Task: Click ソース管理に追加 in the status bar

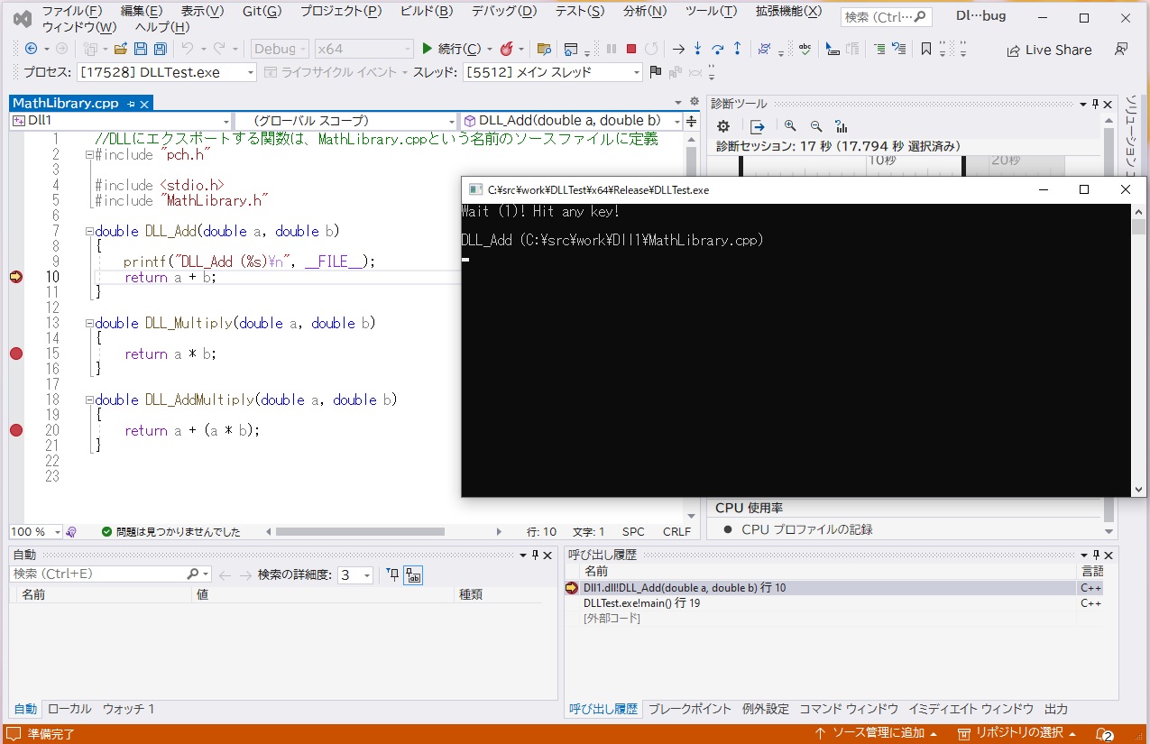Action: 876,733
